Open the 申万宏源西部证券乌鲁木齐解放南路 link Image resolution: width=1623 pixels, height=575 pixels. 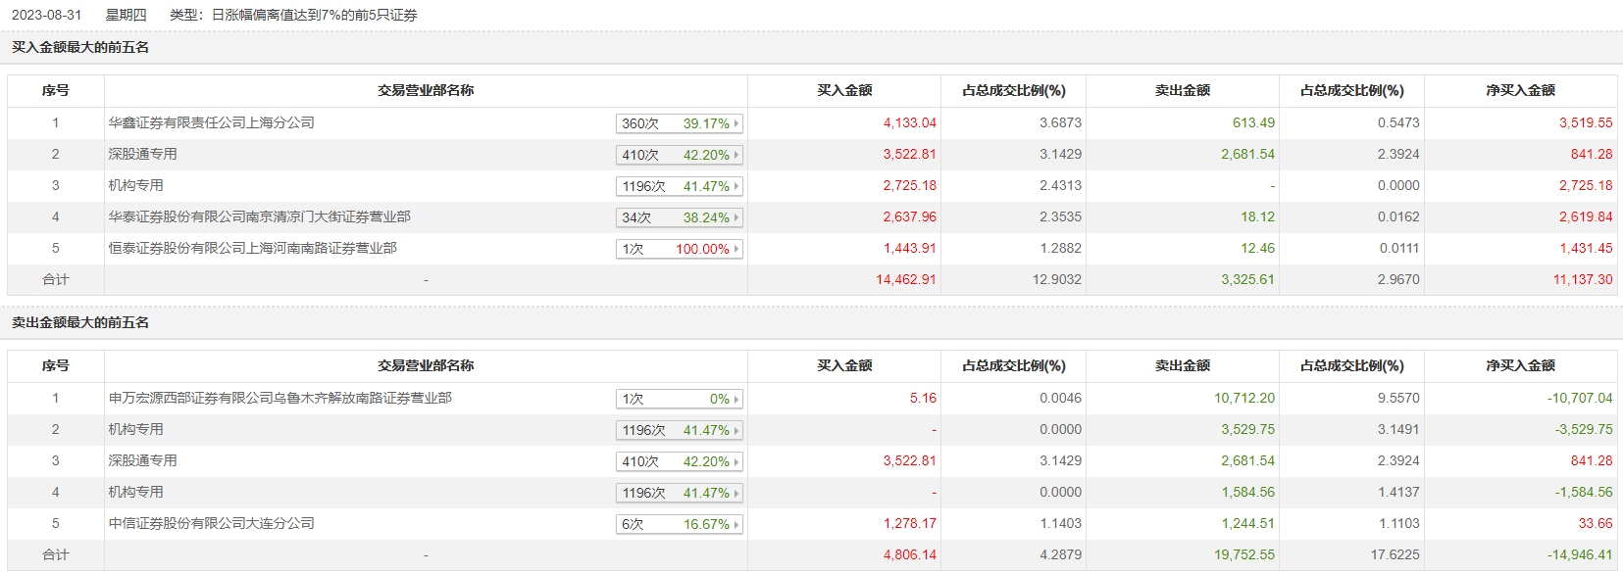coord(279,398)
